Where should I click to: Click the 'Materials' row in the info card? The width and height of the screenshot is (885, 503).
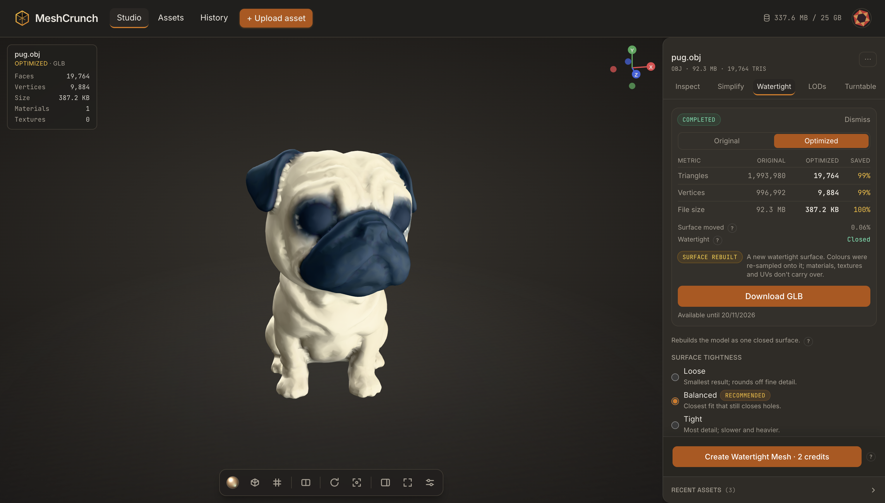(x=52, y=108)
